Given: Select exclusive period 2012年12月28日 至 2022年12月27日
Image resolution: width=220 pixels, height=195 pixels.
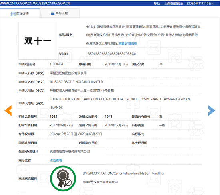Looking at the screenshot, I should [76, 134].
